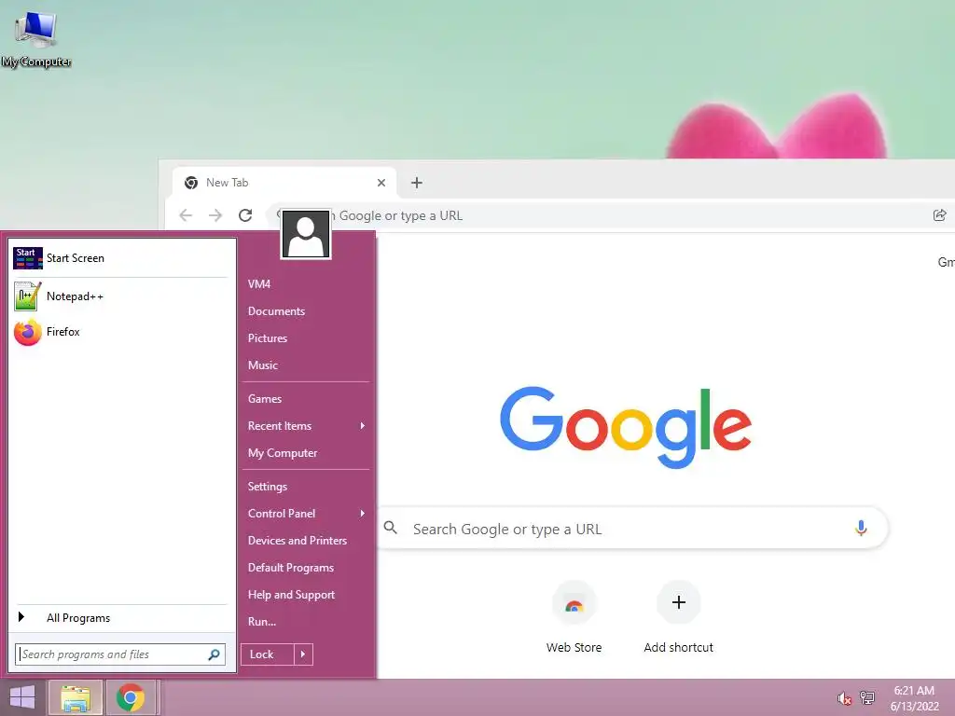Open a new Chrome tab with plus

[417, 183]
